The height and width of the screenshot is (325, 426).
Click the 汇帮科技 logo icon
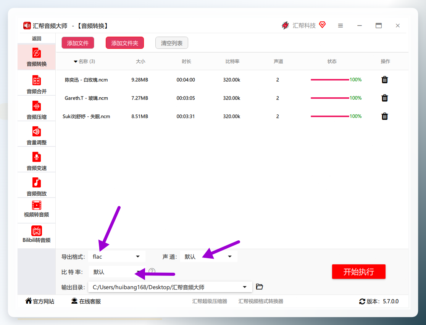click(x=285, y=25)
